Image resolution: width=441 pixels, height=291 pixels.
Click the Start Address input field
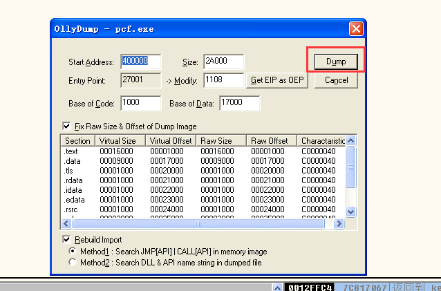click(140, 62)
